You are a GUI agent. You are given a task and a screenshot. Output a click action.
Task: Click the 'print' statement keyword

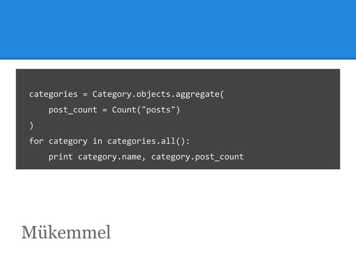pyautogui.click(x=61, y=157)
